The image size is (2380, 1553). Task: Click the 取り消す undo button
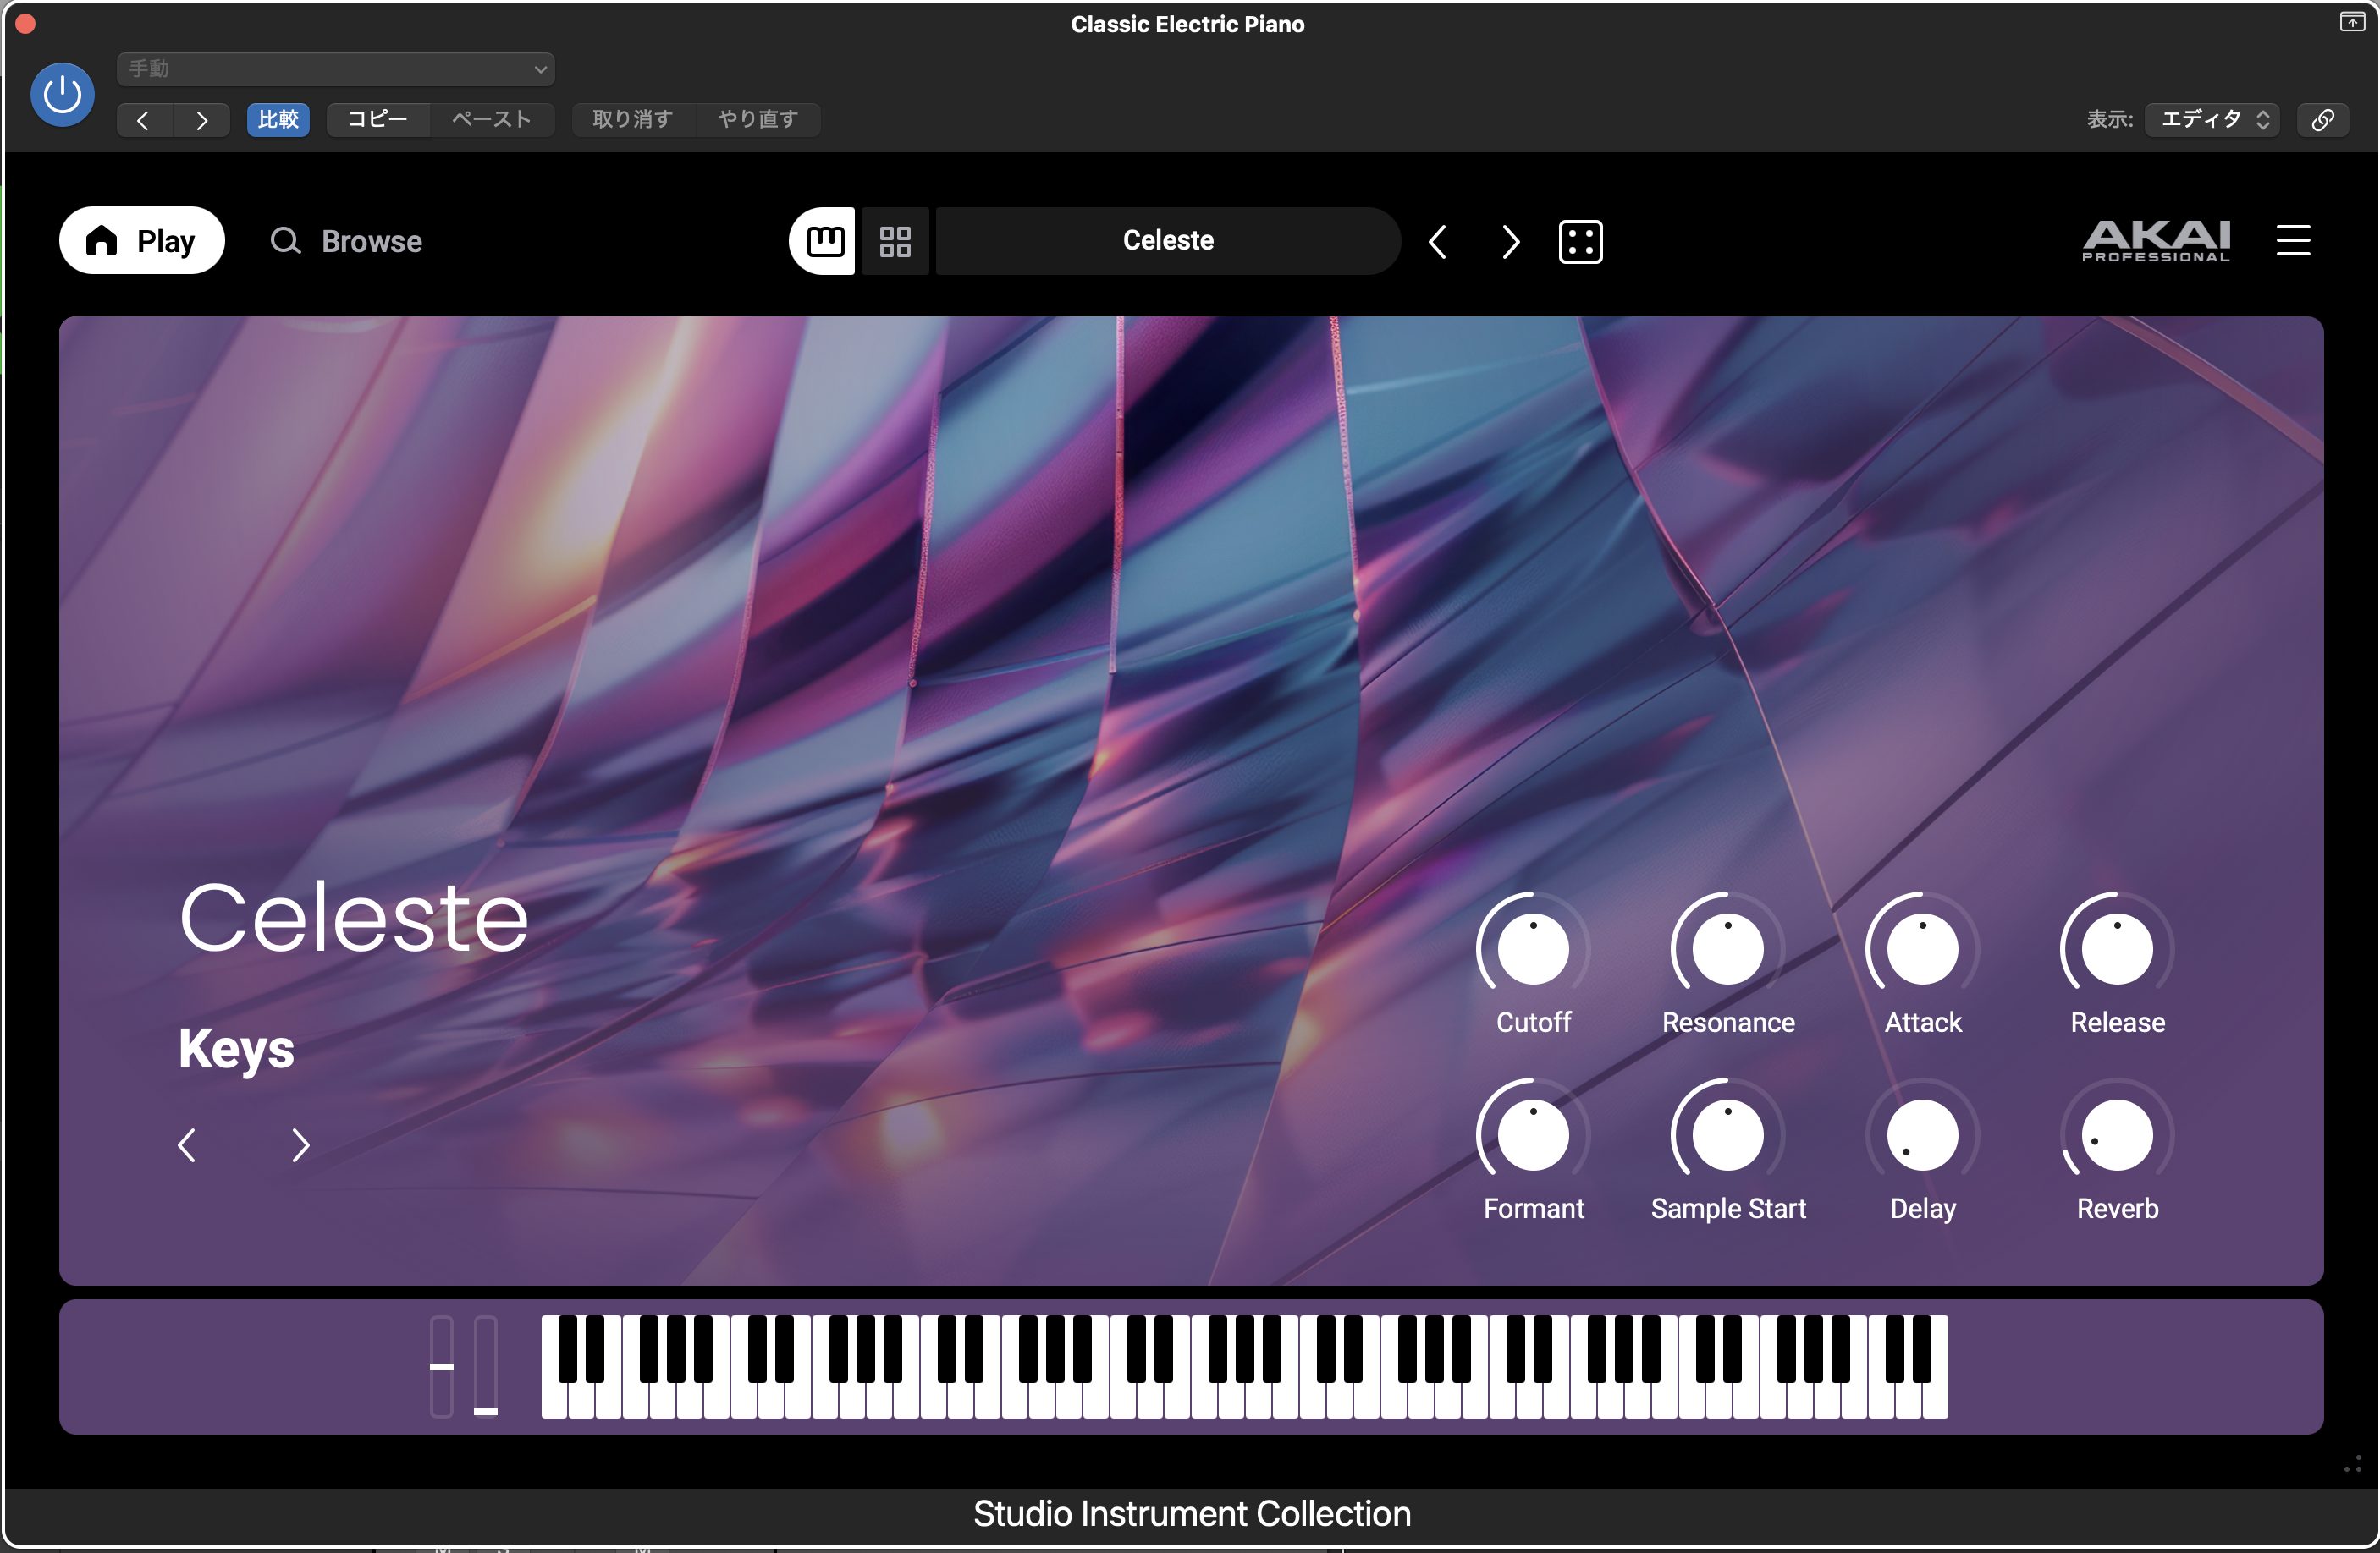632,120
